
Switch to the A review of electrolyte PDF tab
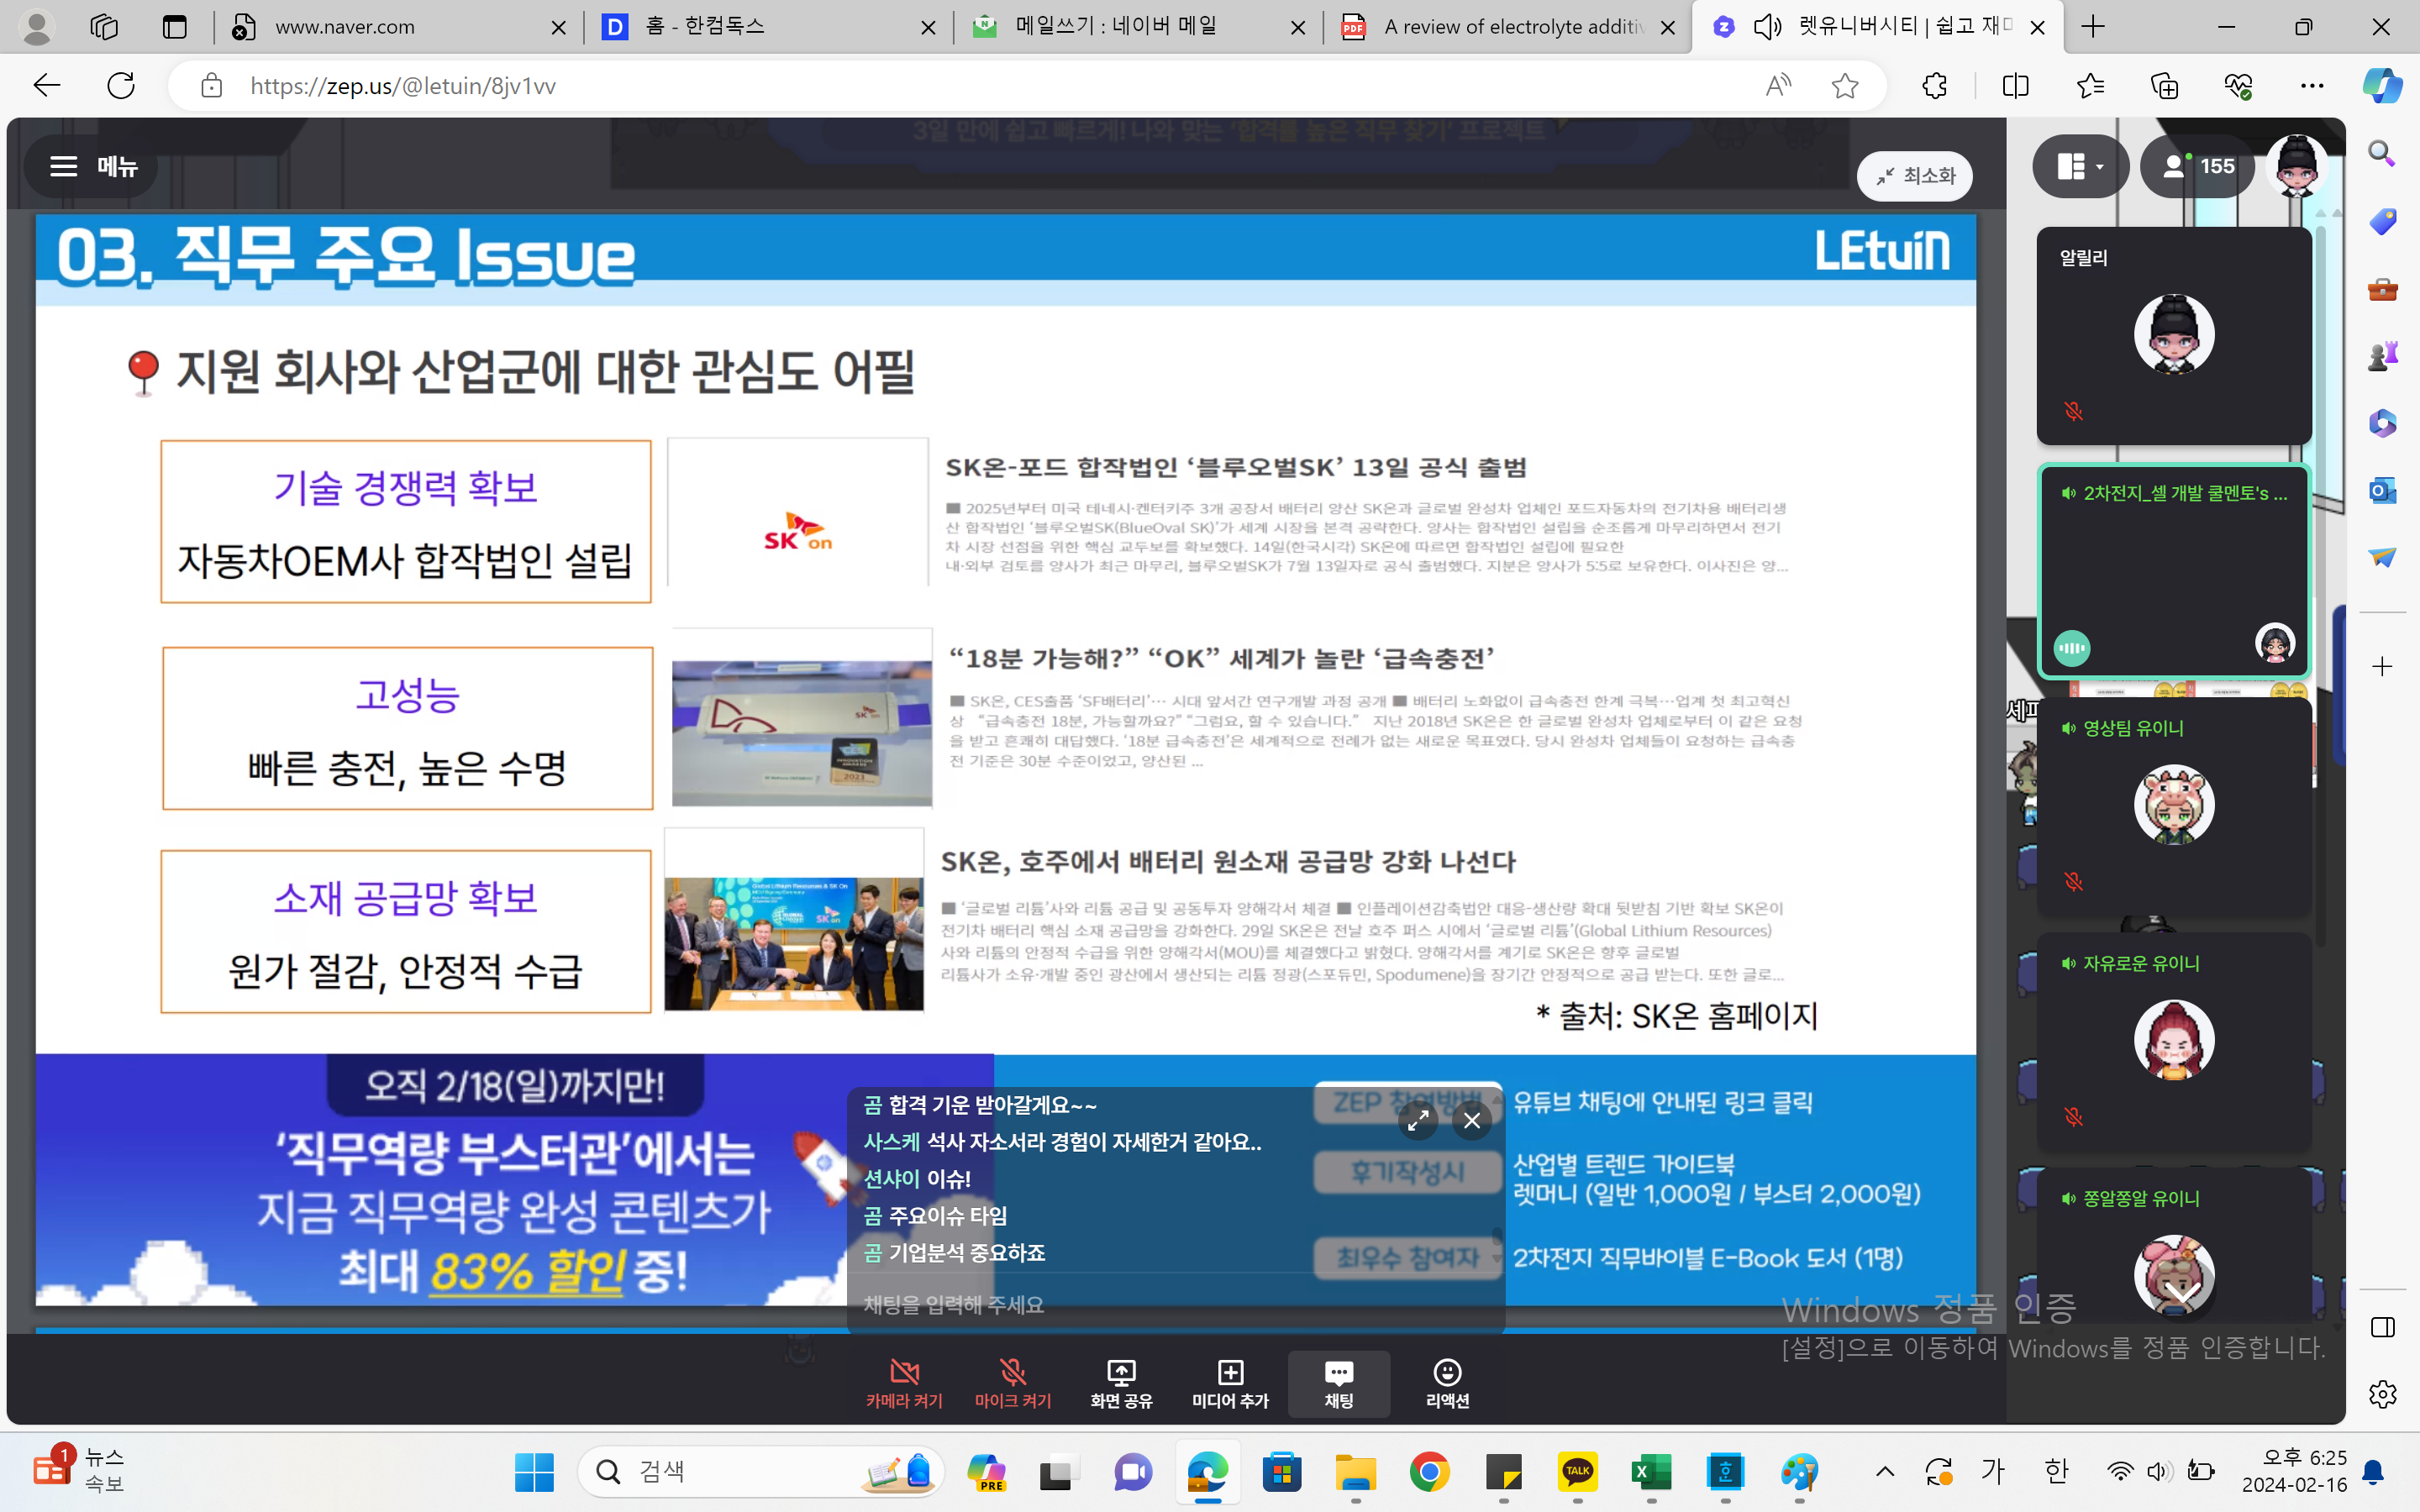pyautogui.click(x=1508, y=27)
